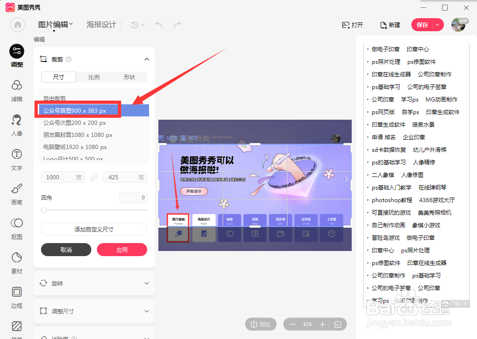Open the 申请 域名 ad link

pyautogui.click(x=383, y=137)
